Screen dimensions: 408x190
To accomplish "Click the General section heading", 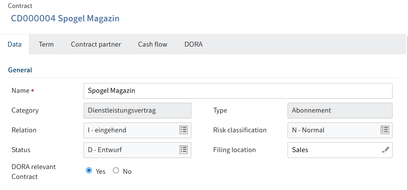I will click(x=20, y=70).
